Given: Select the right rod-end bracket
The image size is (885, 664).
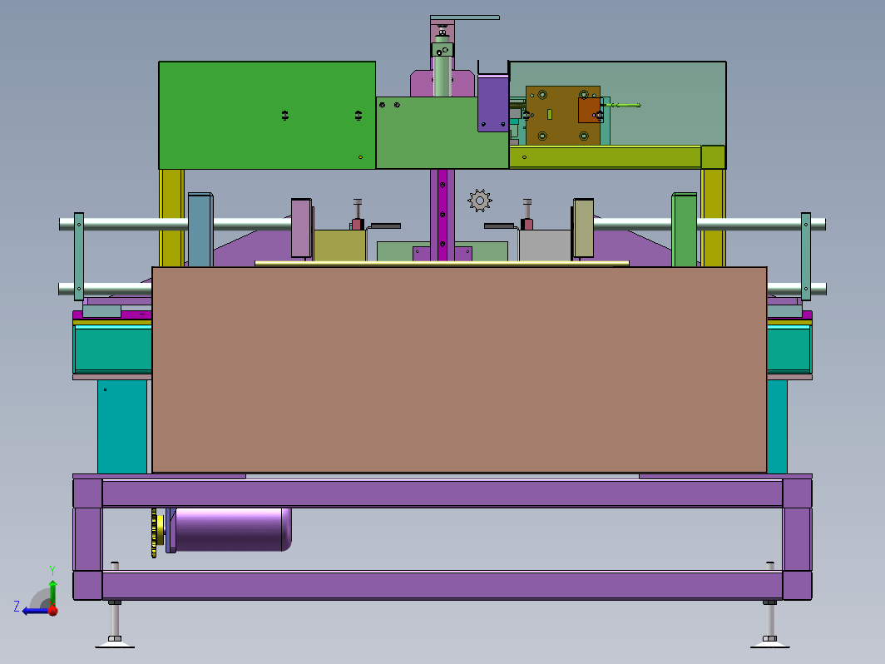Looking at the screenshot, I should click(806, 256).
